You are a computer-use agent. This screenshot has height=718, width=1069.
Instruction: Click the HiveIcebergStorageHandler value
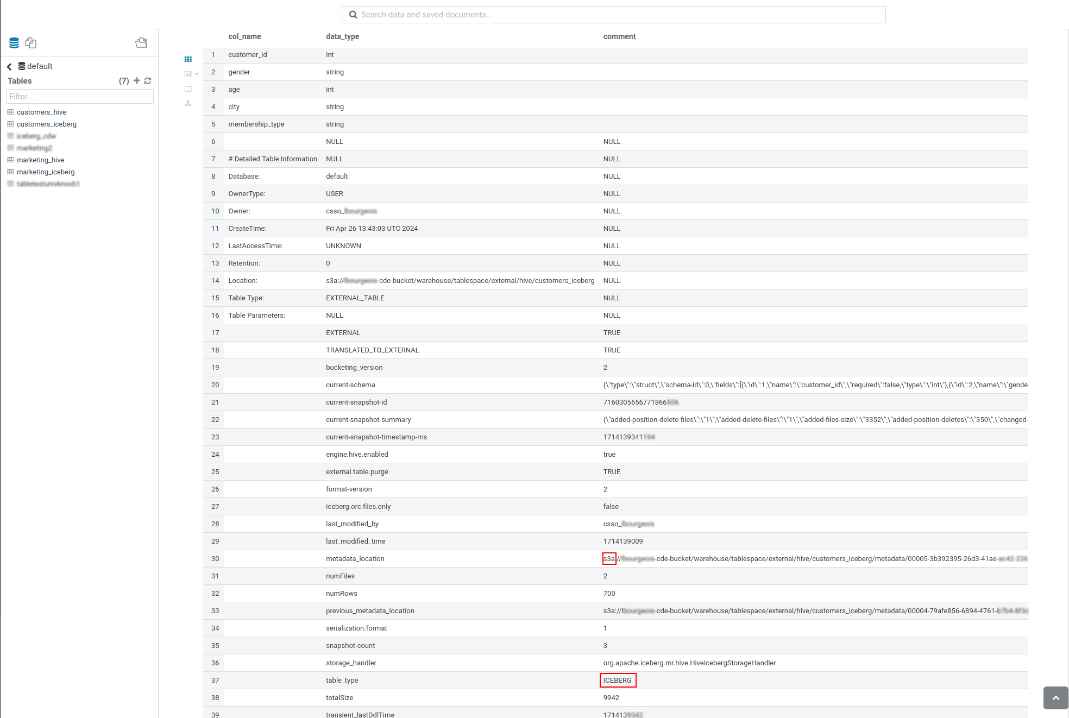pos(689,663)
